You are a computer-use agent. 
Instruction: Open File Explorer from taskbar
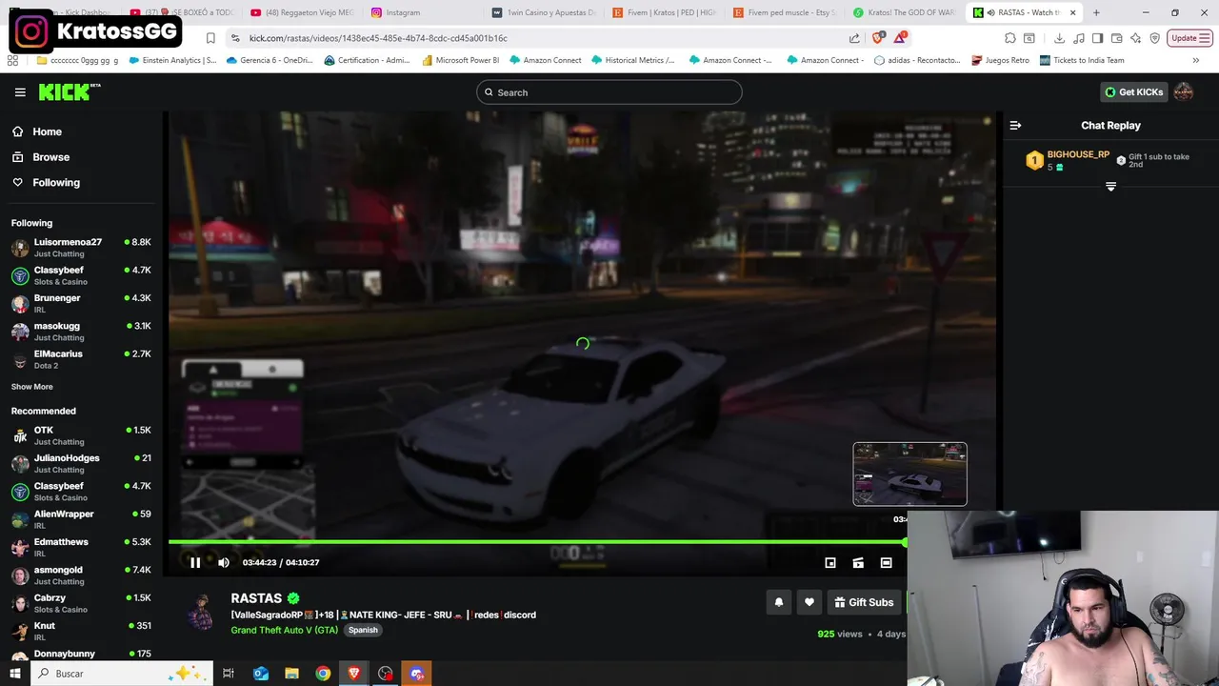(x=291, y=674)
